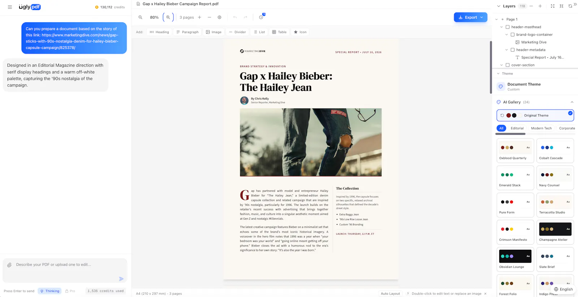Viewport: 578px width, 297px height.
Task: Collapse the Layers panel chevron
Action: pos(499,6)
